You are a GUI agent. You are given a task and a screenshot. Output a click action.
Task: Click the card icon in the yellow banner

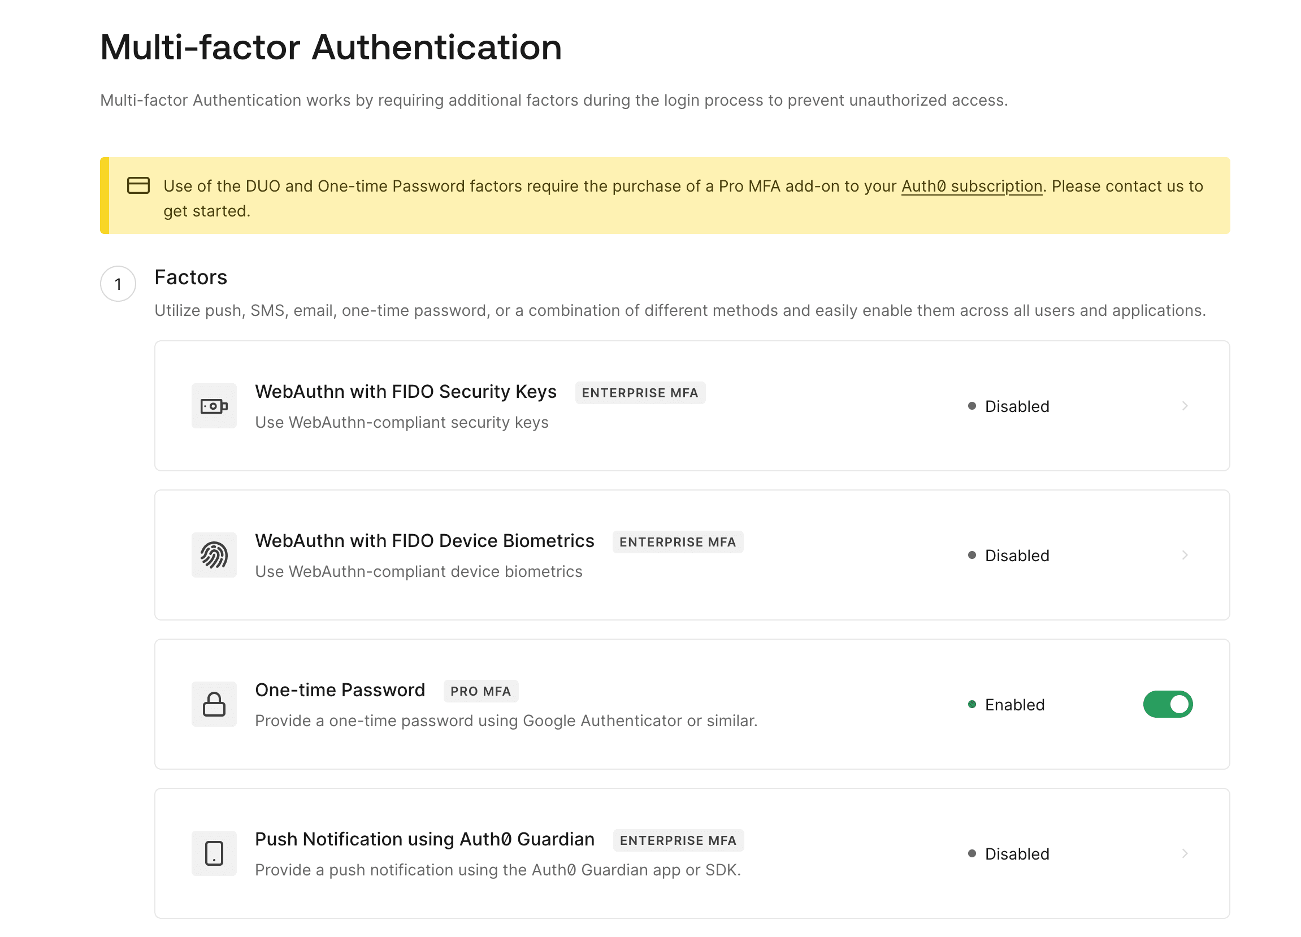point(138,186)
